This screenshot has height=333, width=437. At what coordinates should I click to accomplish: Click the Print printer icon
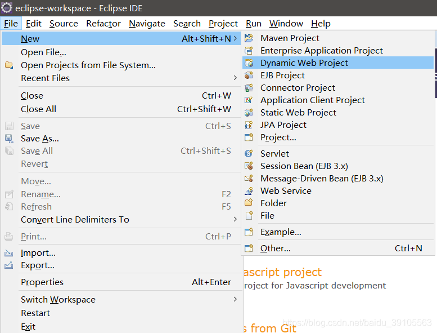(x=9, y=237)
